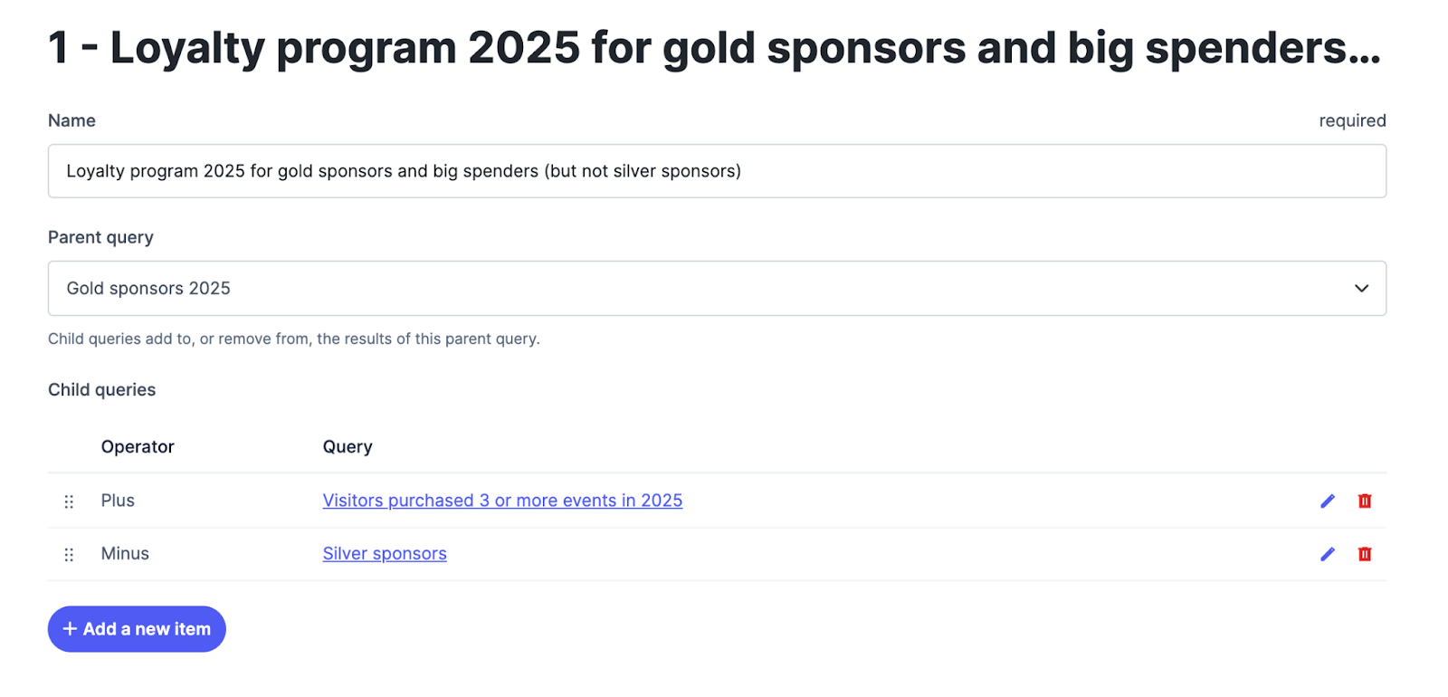The height and width of the screenshot is (697, 1448).
Task: Edit the Minus Silver sponsors row
Action: tap(1328, 554)
